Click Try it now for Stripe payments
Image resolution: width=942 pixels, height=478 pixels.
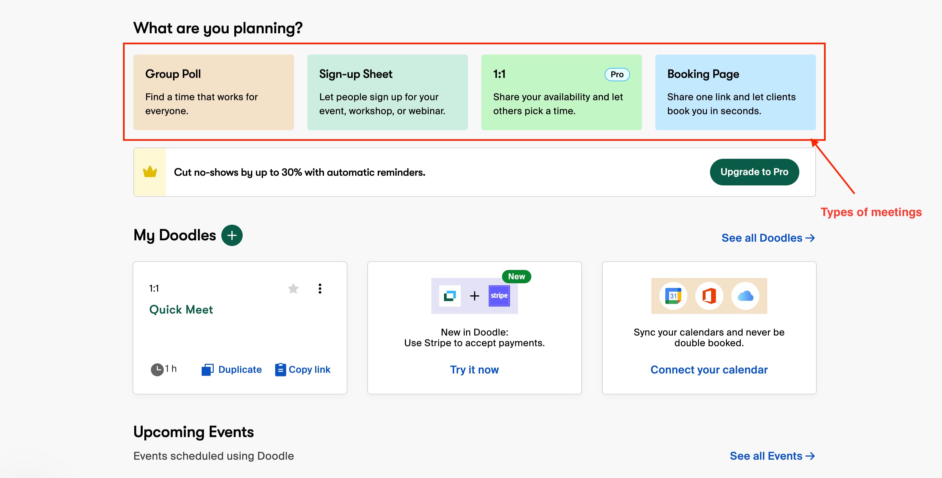pos(474,369)
